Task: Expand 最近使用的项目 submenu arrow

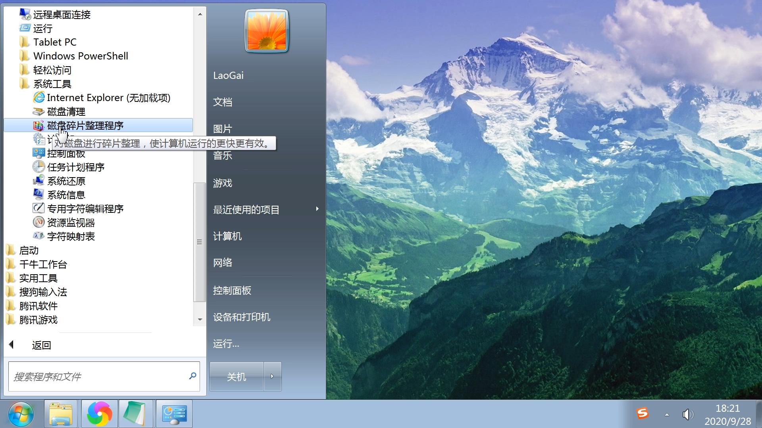Action: [x=317, y=209]
